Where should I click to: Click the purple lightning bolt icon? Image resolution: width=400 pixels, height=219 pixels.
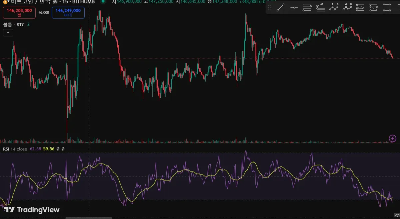(393, 138)
